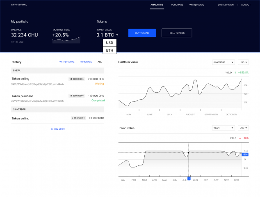Show All history entries

(x=100, y=62)
